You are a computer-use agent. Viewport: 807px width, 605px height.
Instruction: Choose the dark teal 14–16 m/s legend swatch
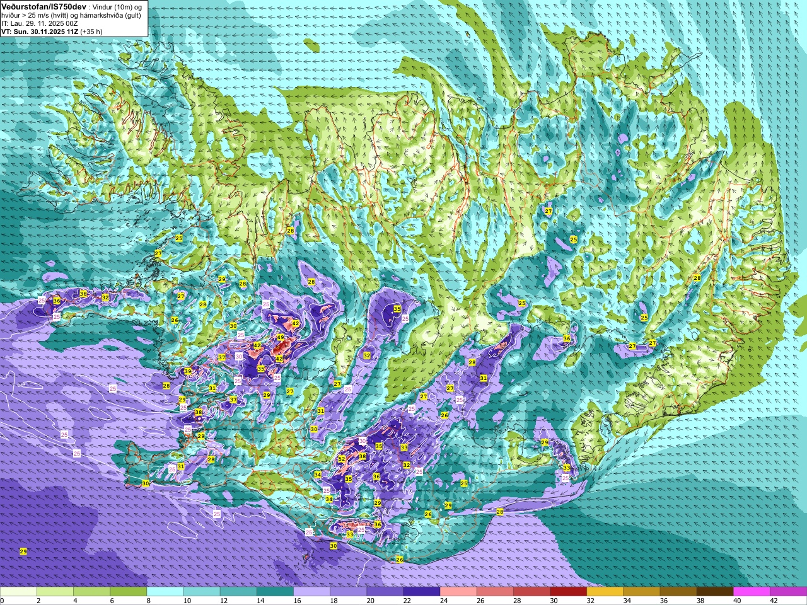(x=275, y=592)
